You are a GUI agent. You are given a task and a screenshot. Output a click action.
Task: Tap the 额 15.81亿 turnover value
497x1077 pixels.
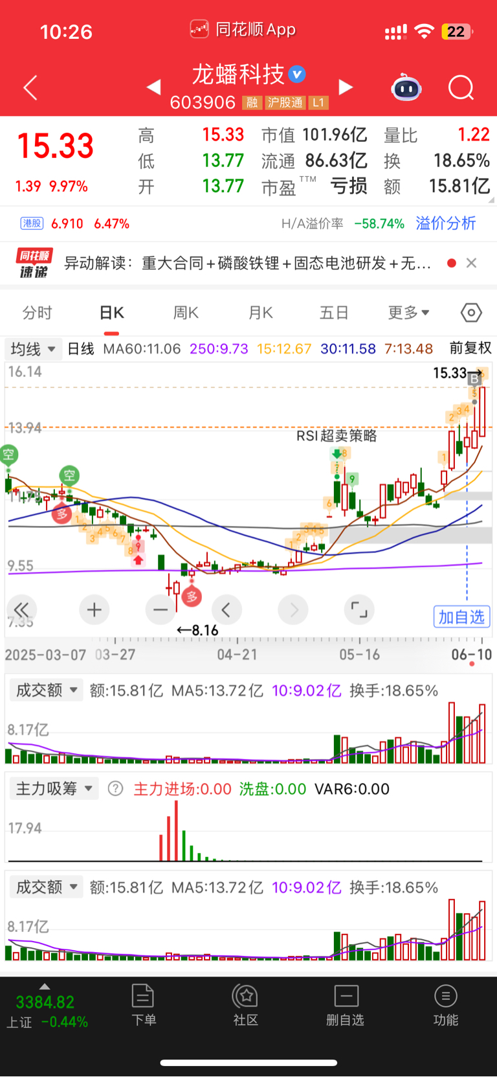tap(437, 187)
